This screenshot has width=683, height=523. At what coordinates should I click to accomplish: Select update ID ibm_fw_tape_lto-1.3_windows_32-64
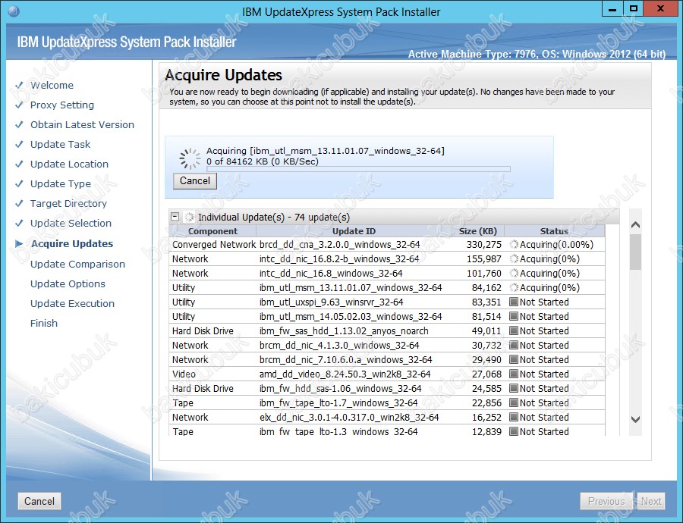click(x=338, y=431)
